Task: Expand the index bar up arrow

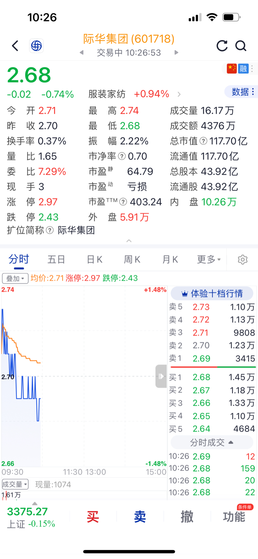Action: point(35,504)
